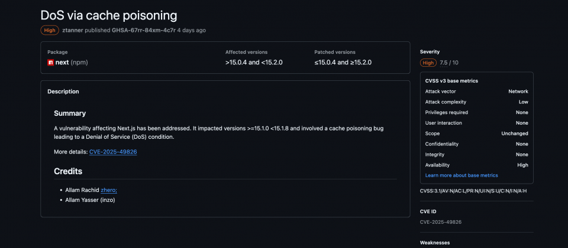This screenshot has height=248, width=568.
Task: Click the CVE-2025-49826 ID in sidebar
Action: coord(441,222)
